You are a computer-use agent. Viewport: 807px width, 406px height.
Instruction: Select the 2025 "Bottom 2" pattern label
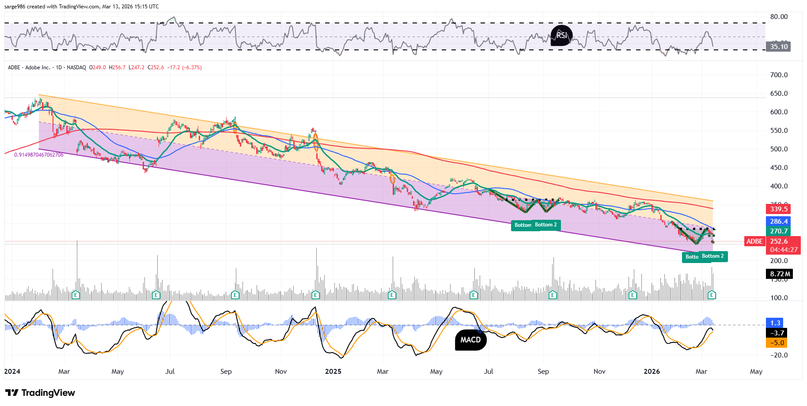(546, 225)
